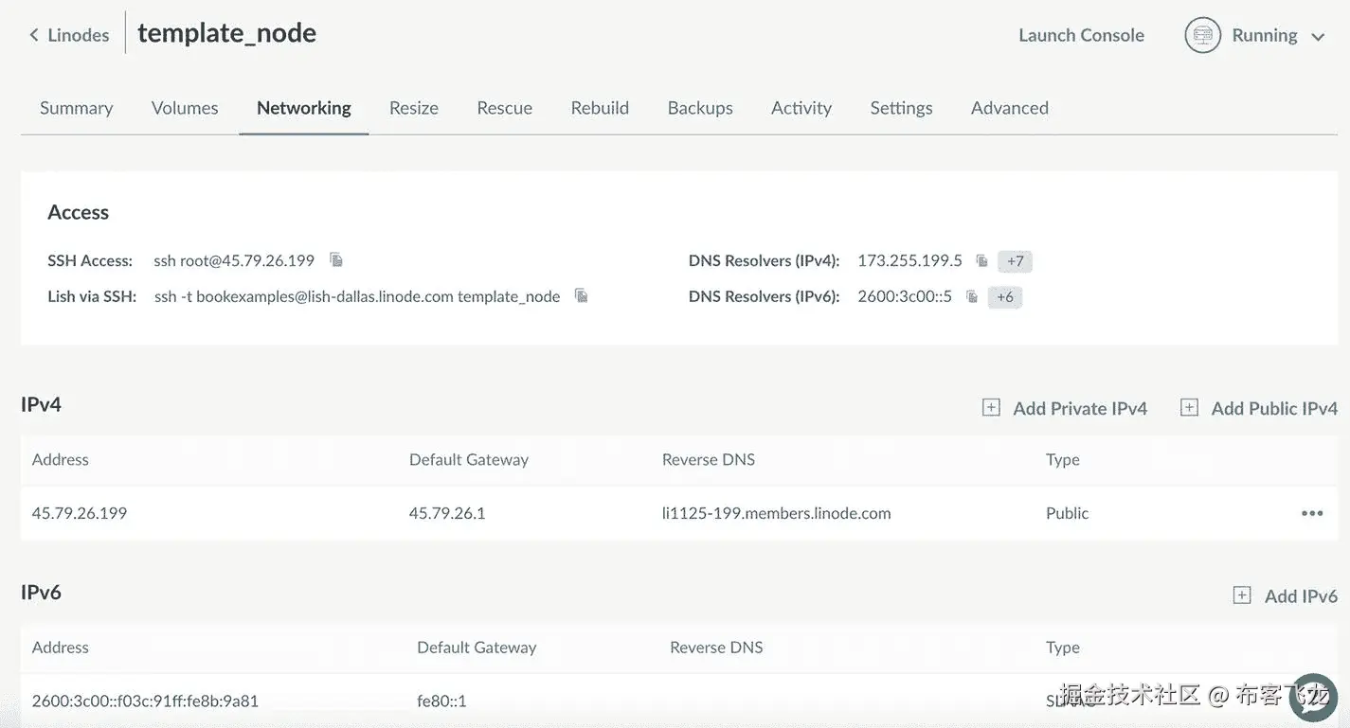This screenshot has height=728, width=1350.
Task: Select the Summary tab
Action: coord(76,108)
